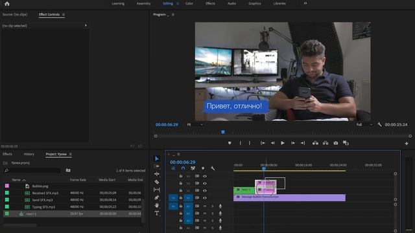Toggle V1 sync lock
415x233 pixels.
tap(197, 197)
